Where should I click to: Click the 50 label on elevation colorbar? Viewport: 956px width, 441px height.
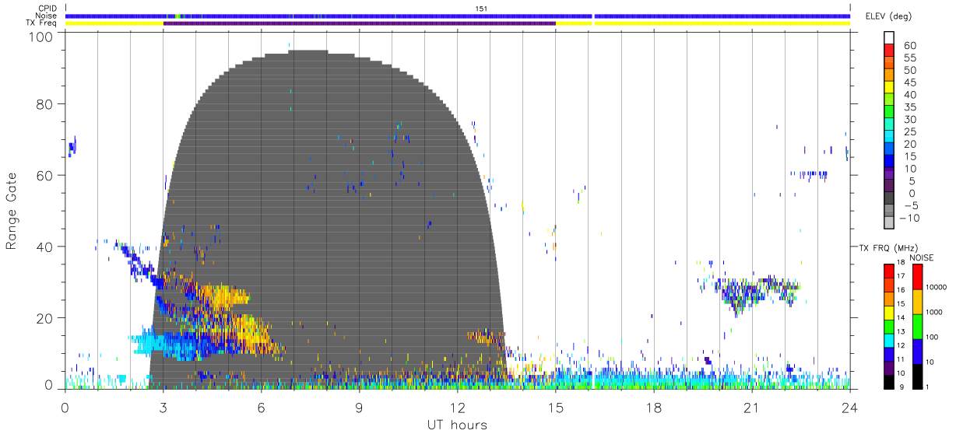point(909,70)
